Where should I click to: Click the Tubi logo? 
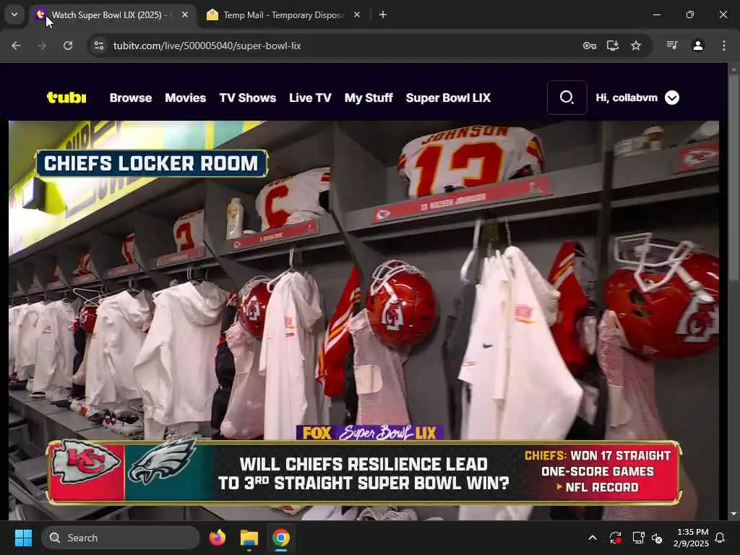[x=66, y=98]
